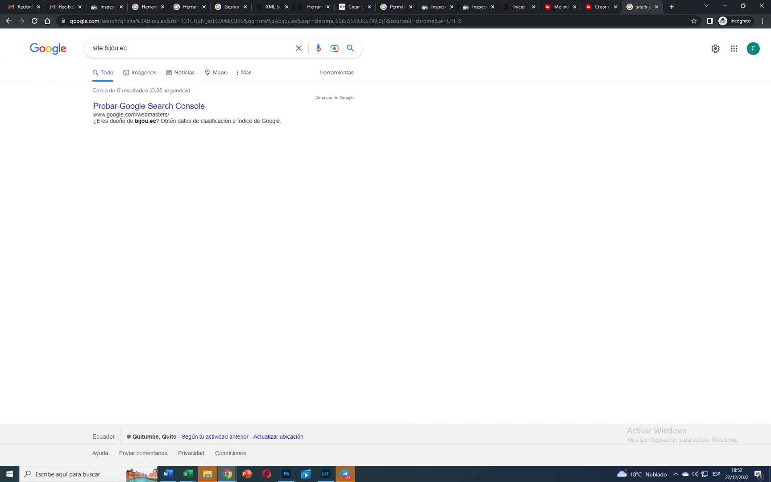The width and height of the screenshot is (771, 482).
Task: Open browser home page
Action: [x=47, y=21]
